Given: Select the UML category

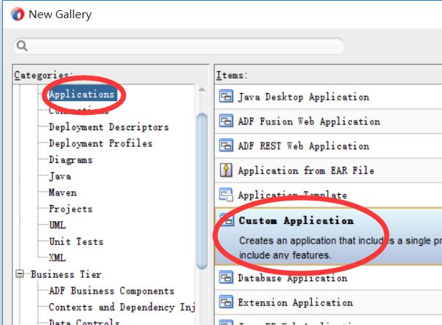Looking at the screenshot, I should click(57, 225).
